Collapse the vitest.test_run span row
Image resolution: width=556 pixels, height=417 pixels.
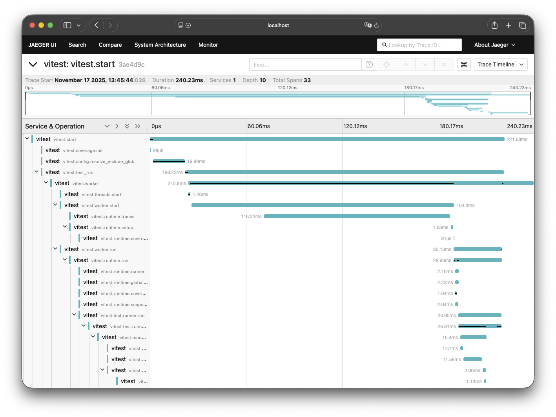pos(36,172)
